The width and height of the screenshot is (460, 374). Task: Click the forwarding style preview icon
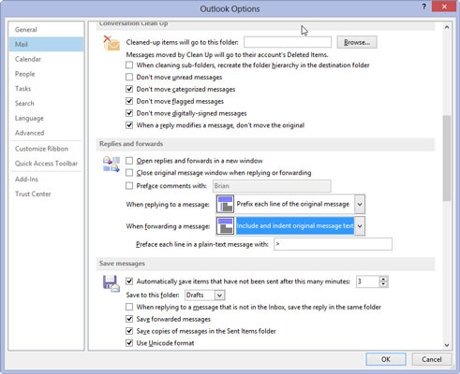[x=225, y=226]
